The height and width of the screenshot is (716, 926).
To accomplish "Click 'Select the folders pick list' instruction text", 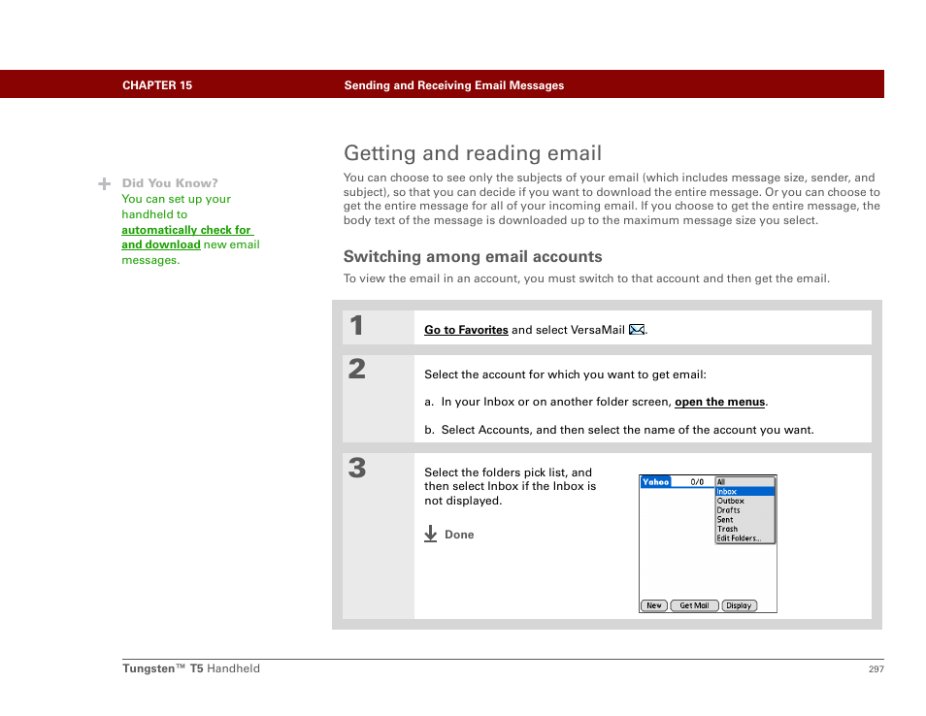I will [510, 486].
